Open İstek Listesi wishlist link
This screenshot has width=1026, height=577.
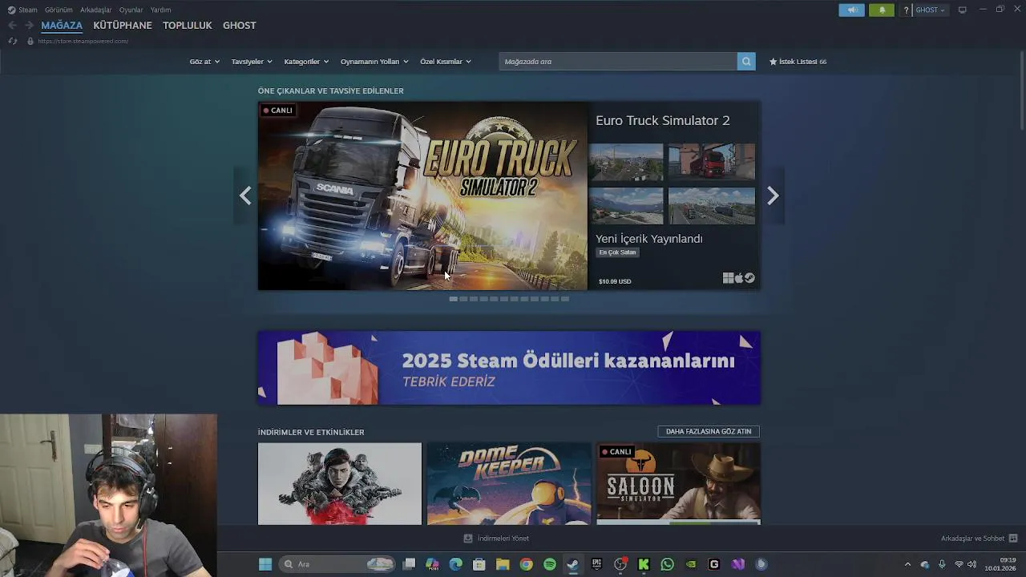tap(798, 62)
